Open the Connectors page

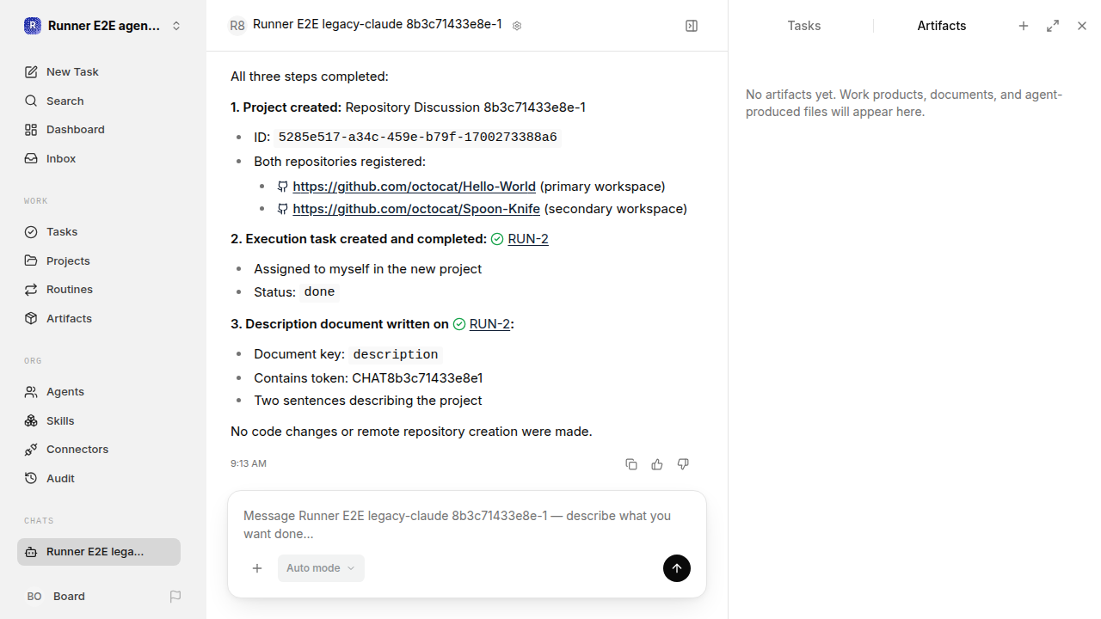click(x=99, y=449)
